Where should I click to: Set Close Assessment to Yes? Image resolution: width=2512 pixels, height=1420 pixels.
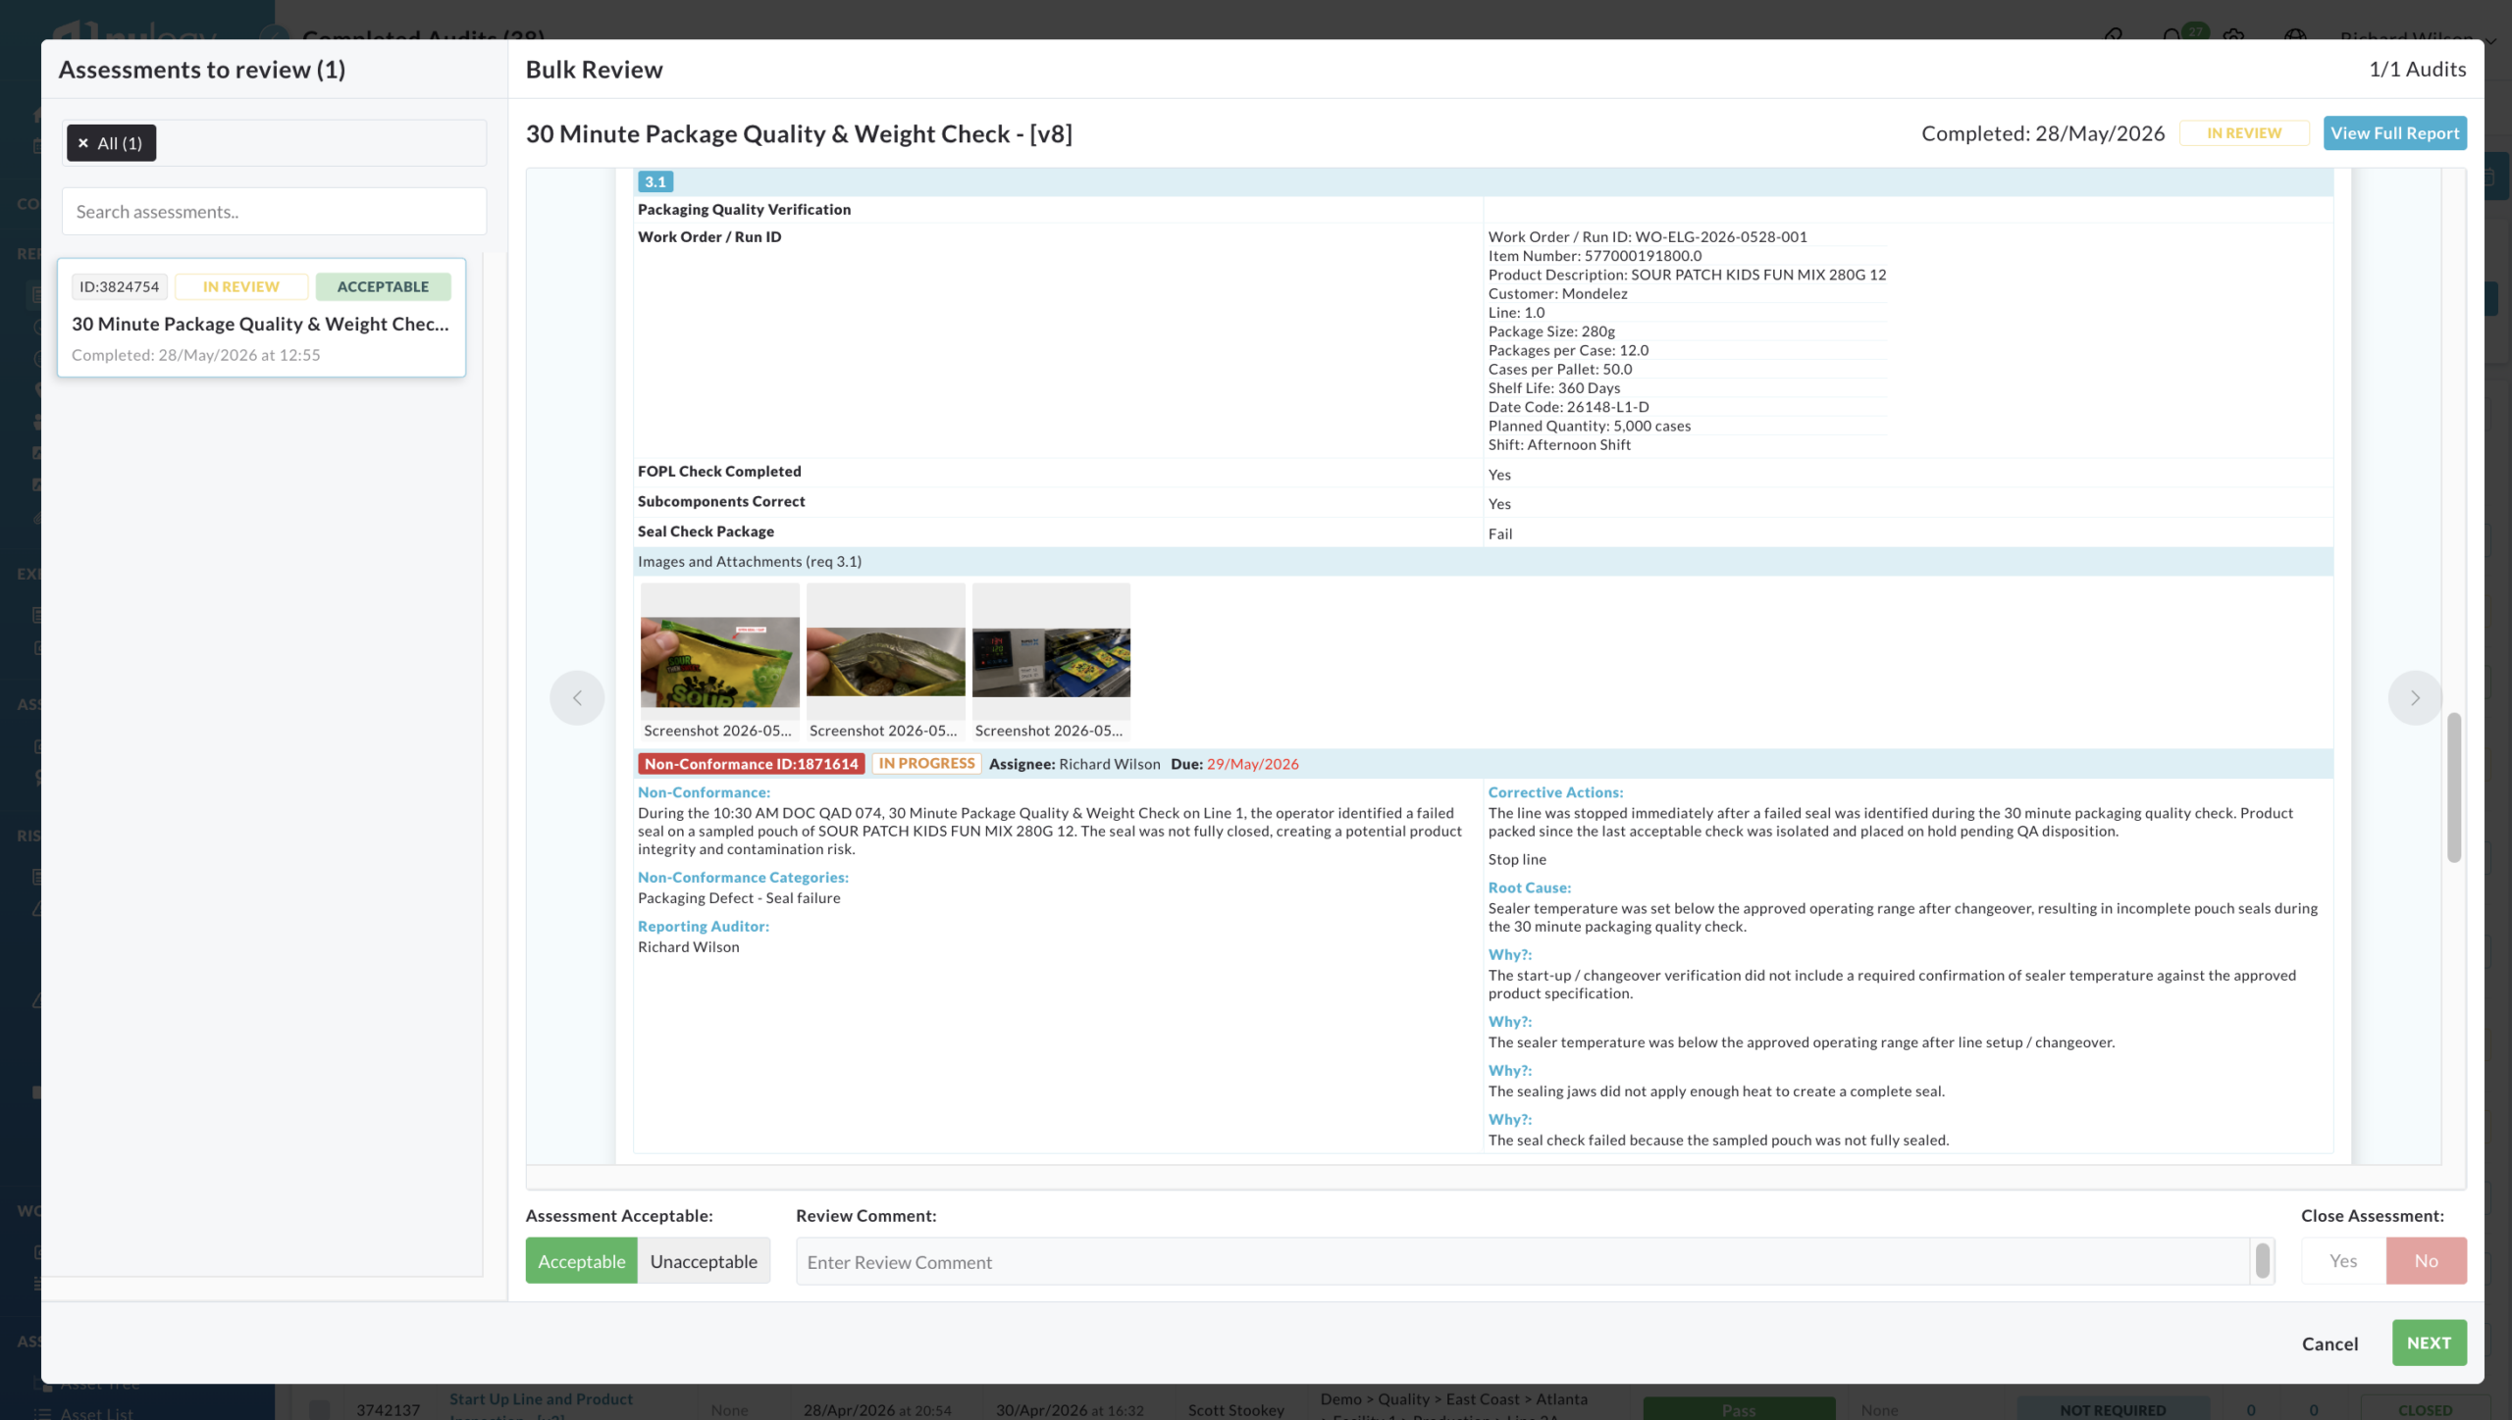(x=2343, y=1261)
